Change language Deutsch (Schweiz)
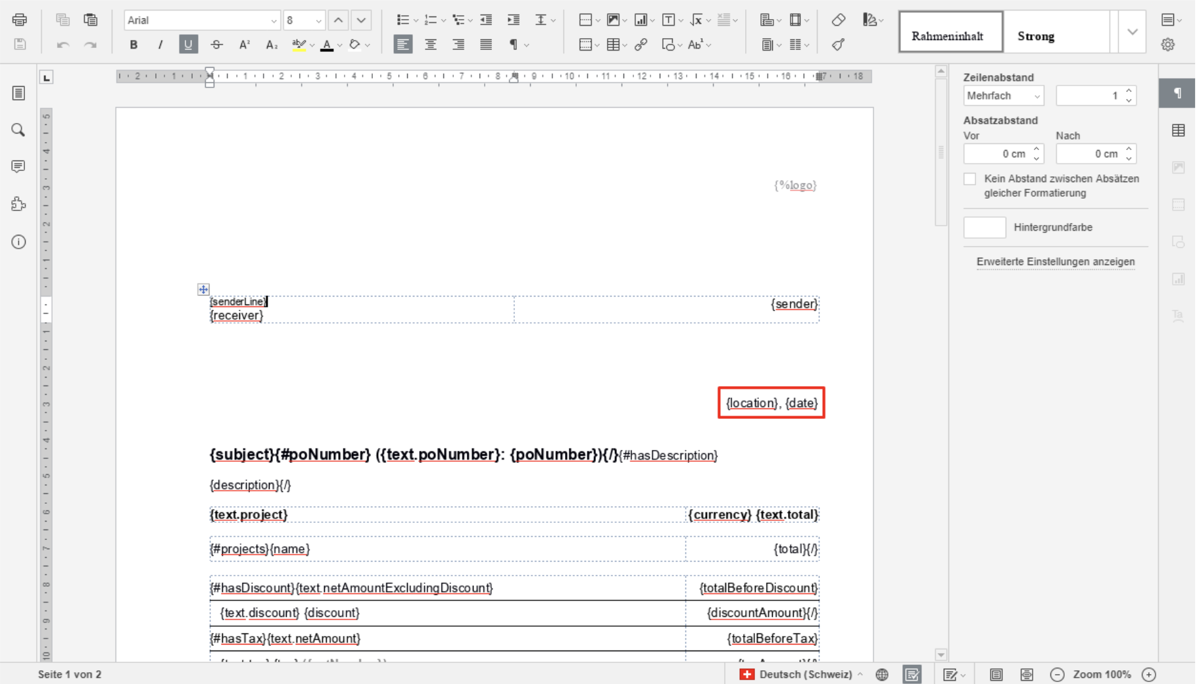 801,674
